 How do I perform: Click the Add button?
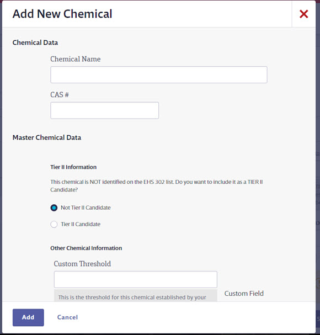[28, 317]
